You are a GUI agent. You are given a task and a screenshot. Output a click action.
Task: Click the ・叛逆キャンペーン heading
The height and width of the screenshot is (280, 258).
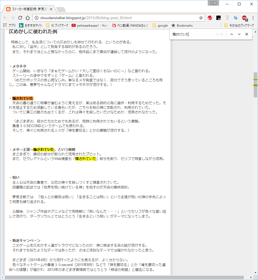pyautogui.click(x=25, y=240)
